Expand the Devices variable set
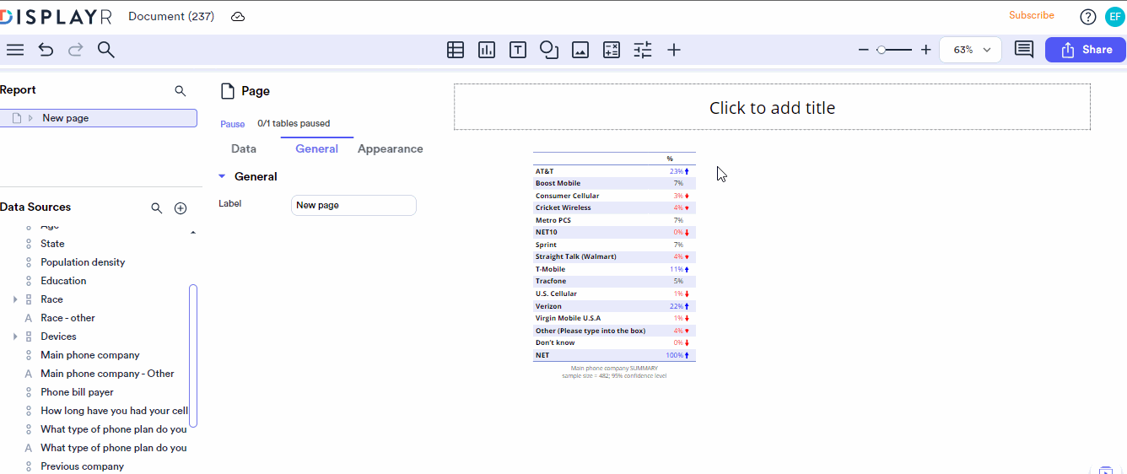1127x474 pixels. pos(15,337)
